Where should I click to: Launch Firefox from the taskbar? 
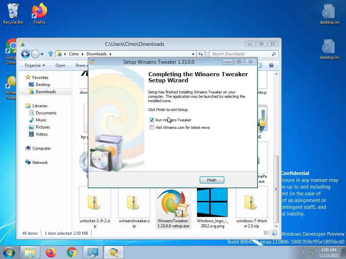coord(51,252)
